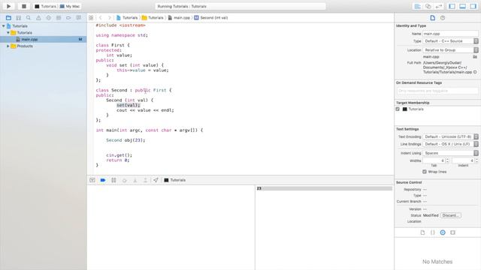Show the version editor

point(439,6)
